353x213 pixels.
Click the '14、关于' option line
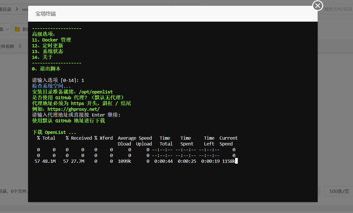coord(42,57)
